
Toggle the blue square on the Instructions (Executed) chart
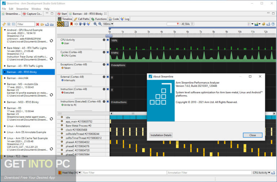click(107, 102)
